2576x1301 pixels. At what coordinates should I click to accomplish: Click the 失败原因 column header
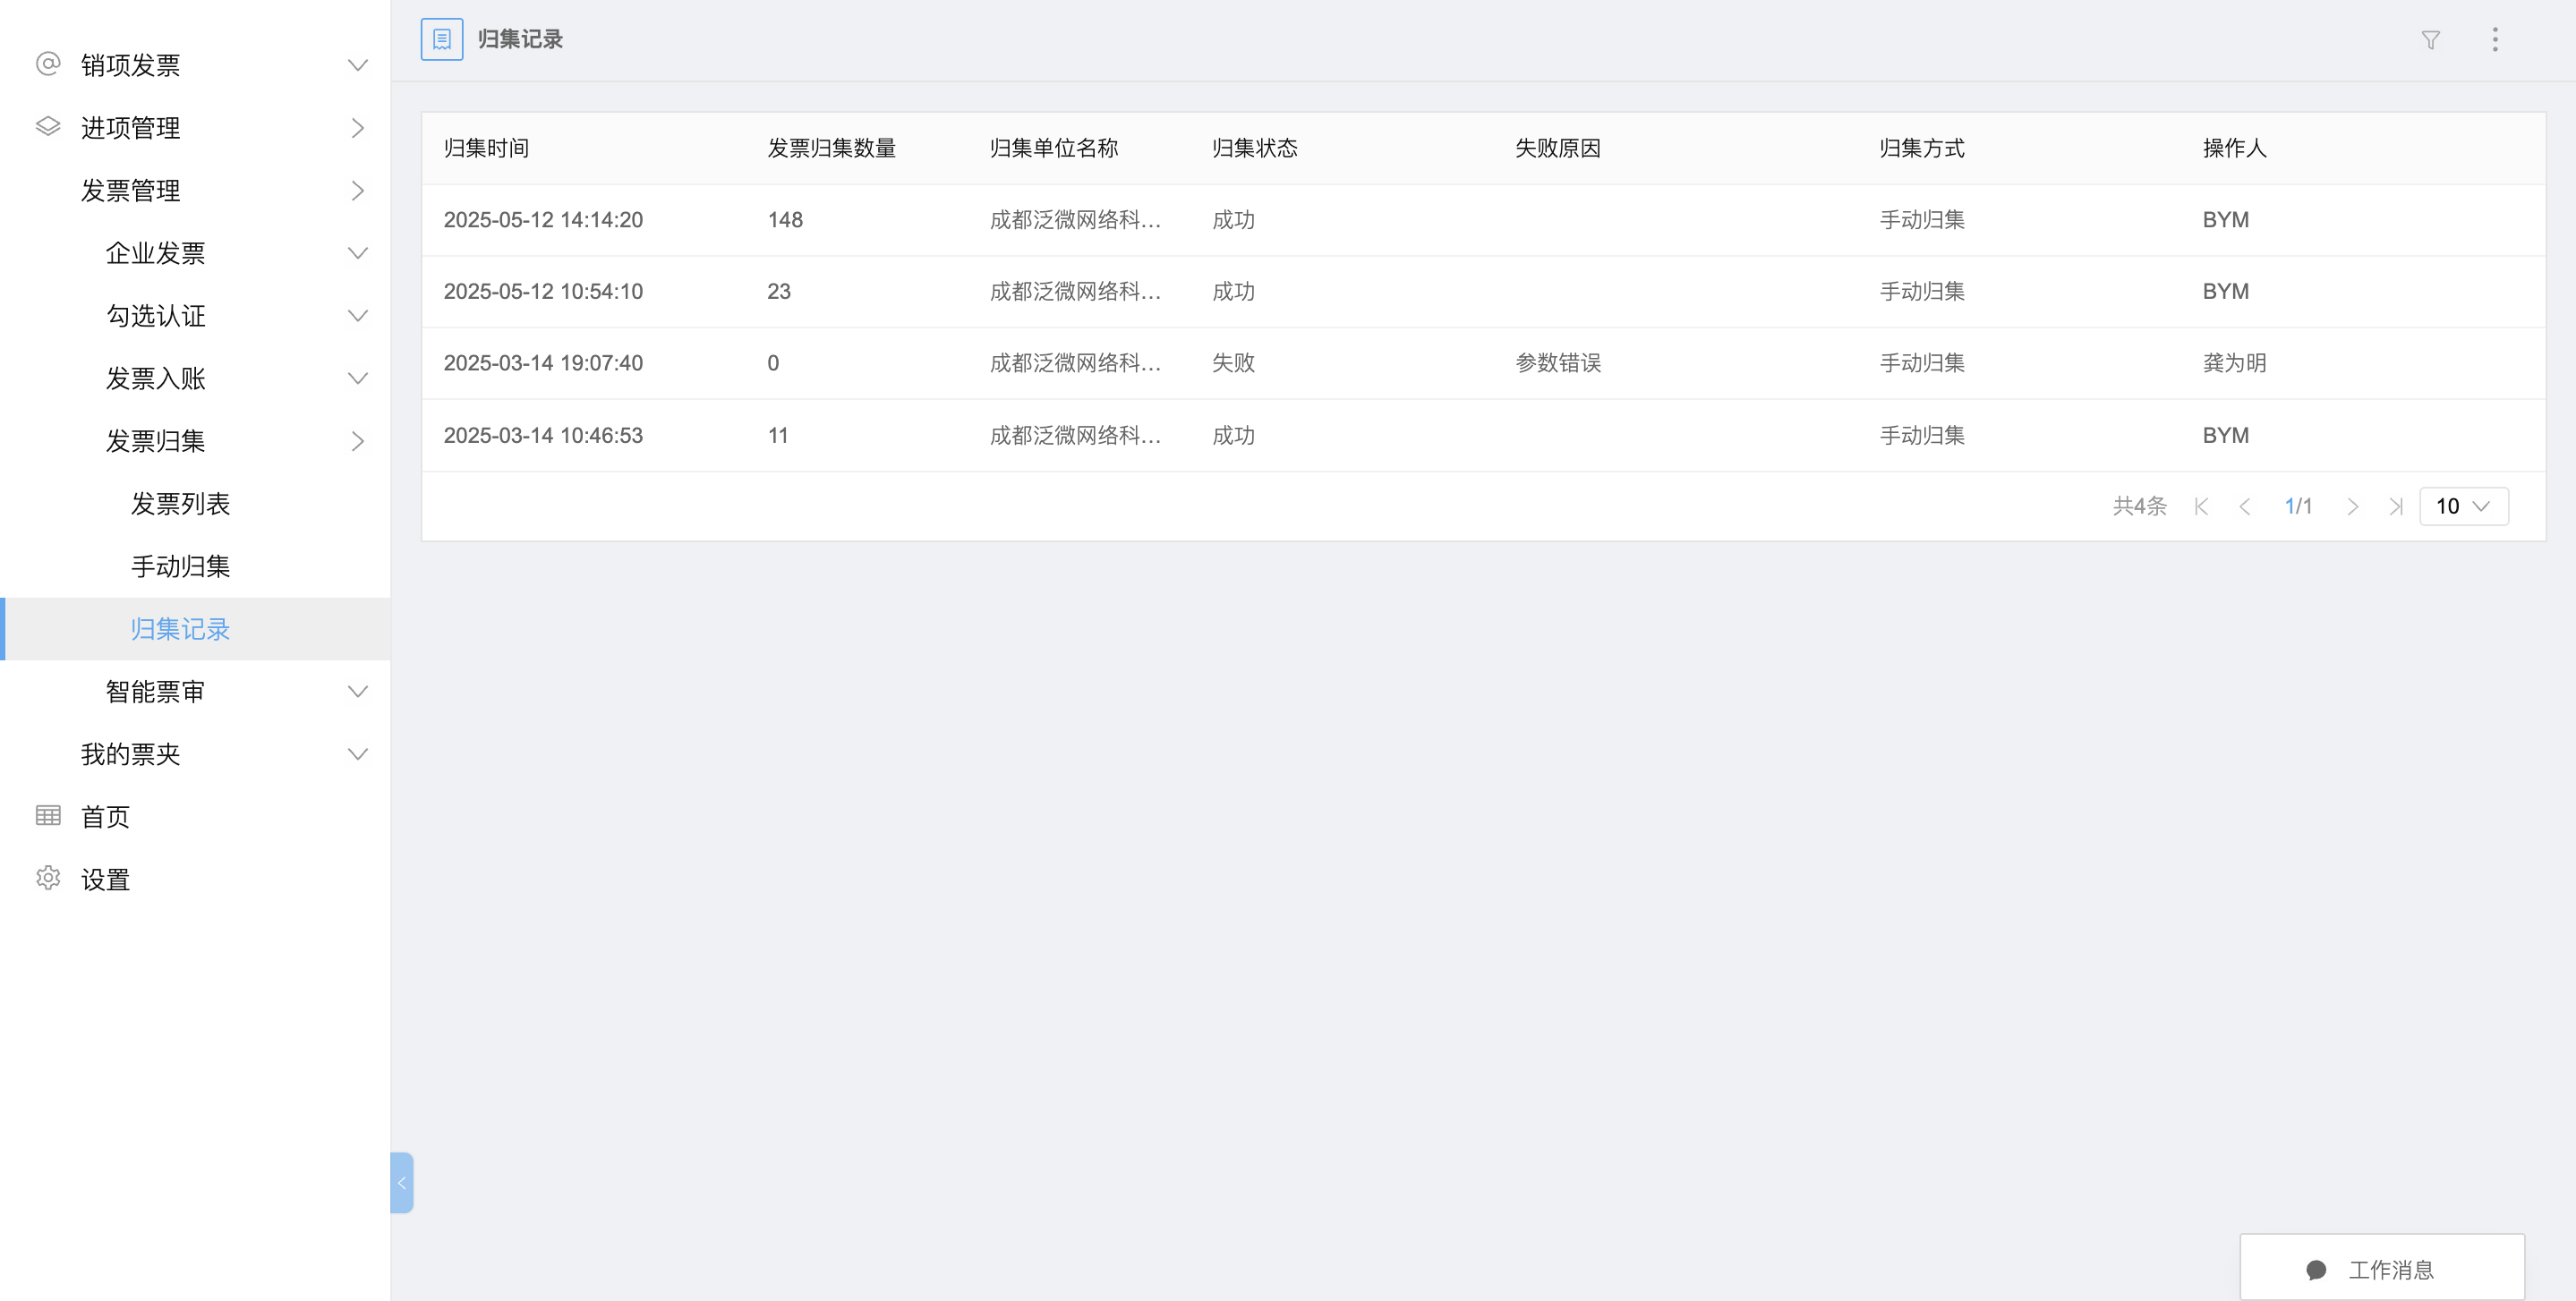coord(1558,148)
